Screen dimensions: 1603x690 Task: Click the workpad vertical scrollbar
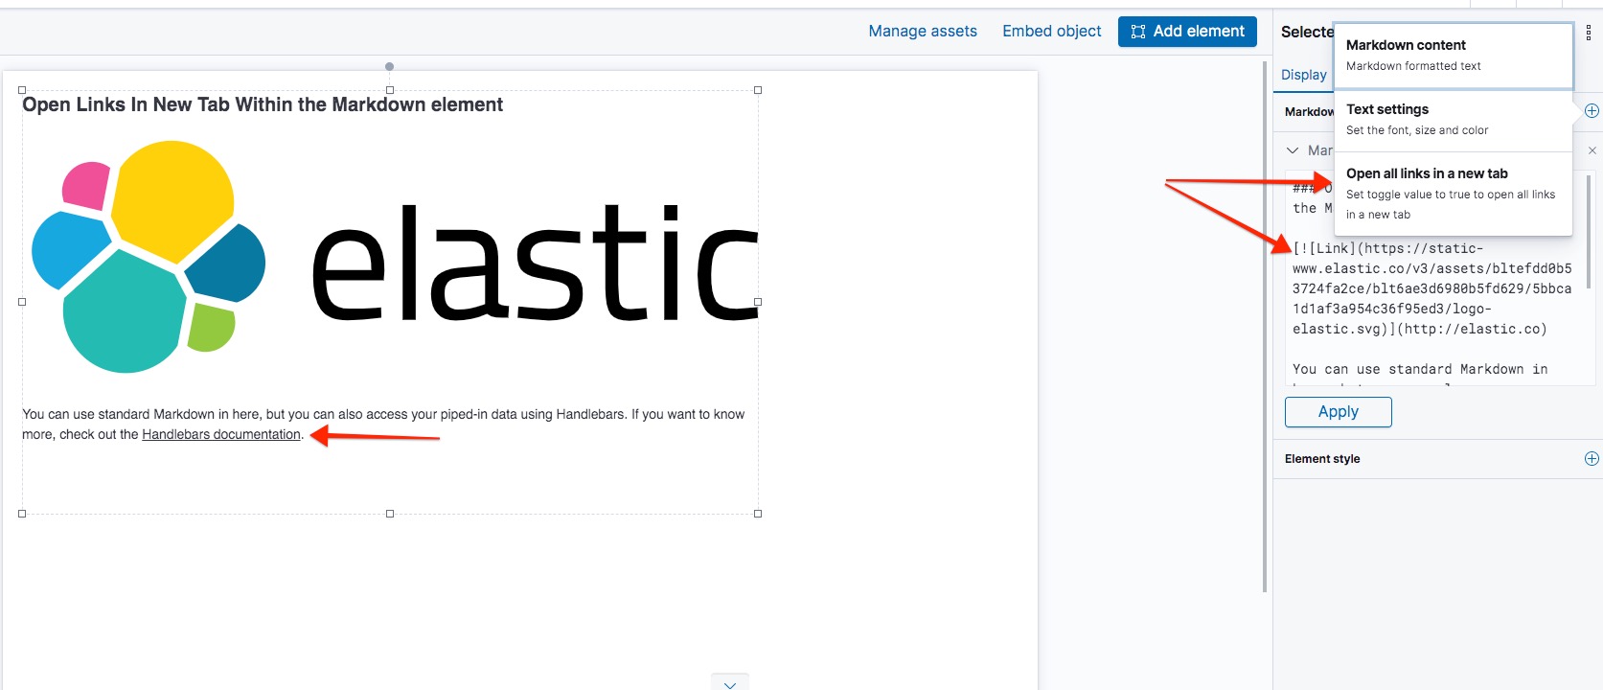click(x=1265, y=326)
